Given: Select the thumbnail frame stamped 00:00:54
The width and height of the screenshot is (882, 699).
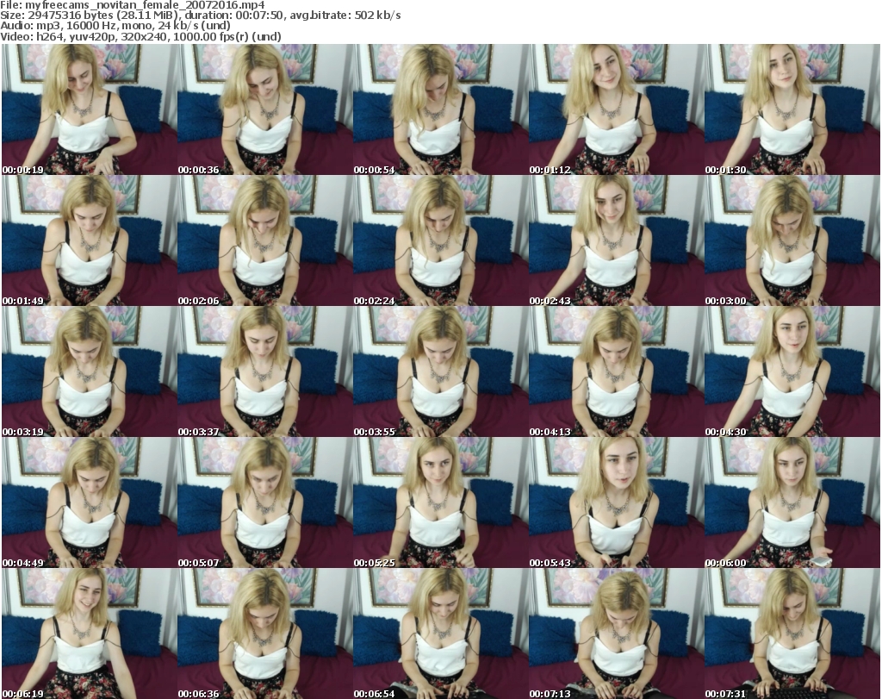Looking at the screenshot, I should pos(441,109).
